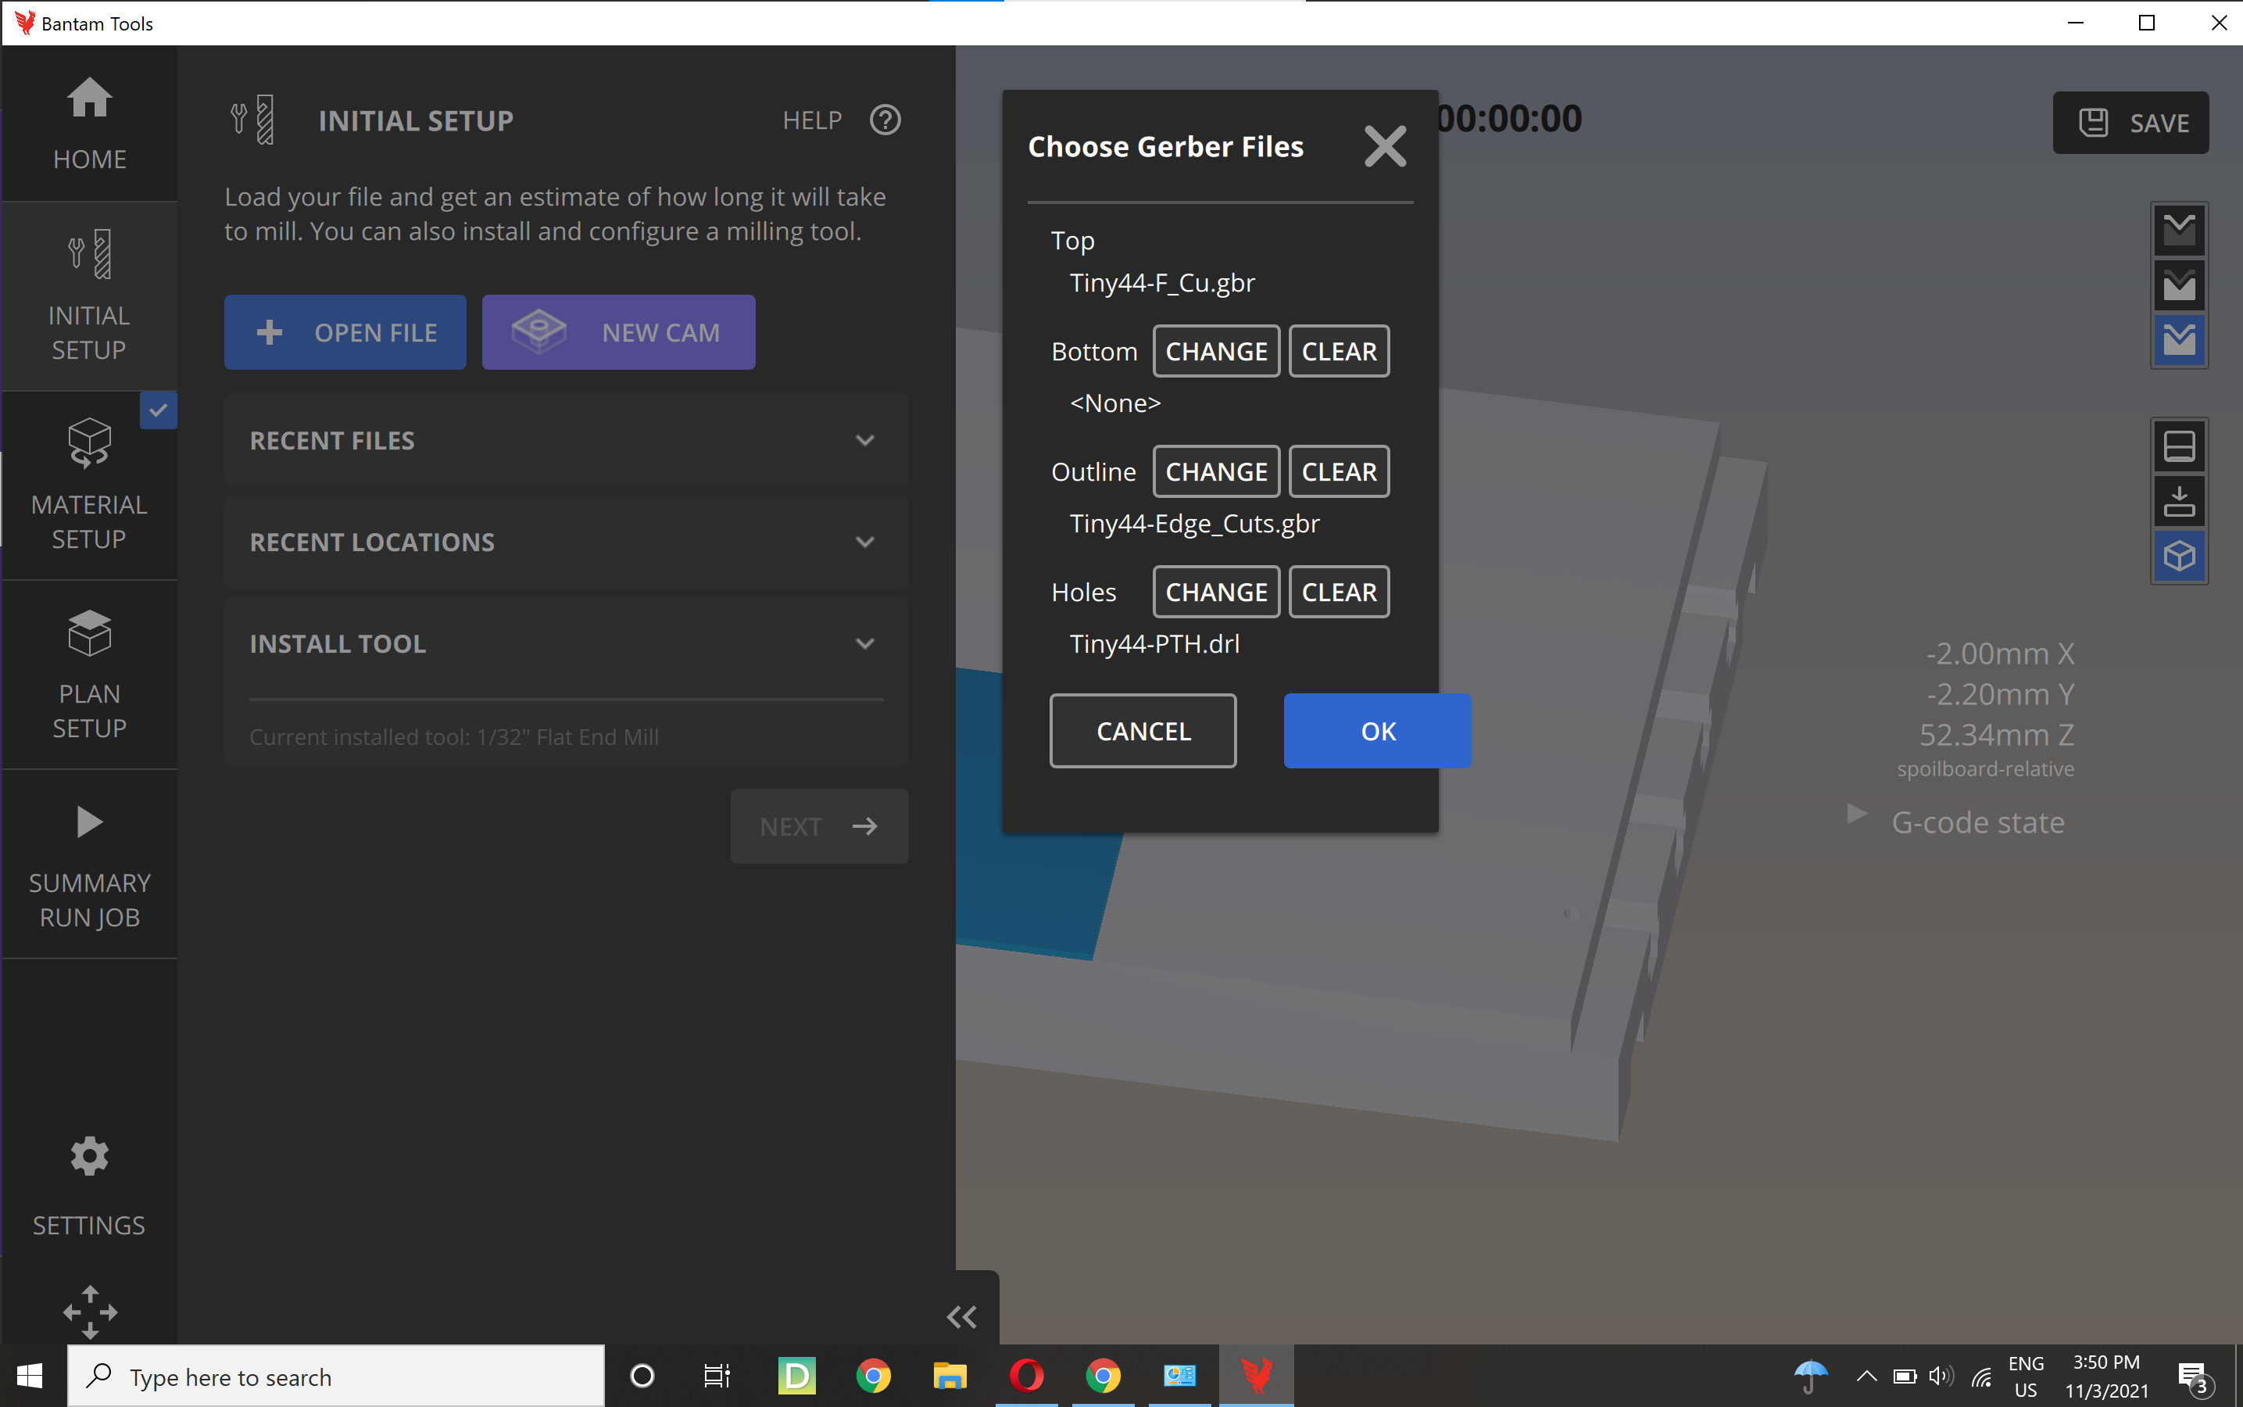This screenshot has width=2243, height=1407.
Task: Open the jog move arrows control
Action: point(90,1312)
